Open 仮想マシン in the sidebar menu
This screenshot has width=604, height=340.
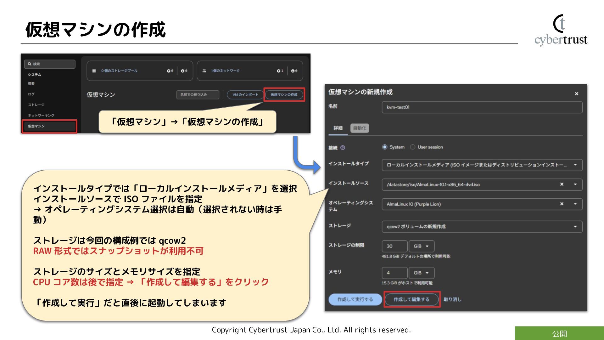click(49, 126)
